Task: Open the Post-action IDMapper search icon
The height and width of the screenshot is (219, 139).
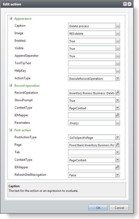Action: point(118,167)
